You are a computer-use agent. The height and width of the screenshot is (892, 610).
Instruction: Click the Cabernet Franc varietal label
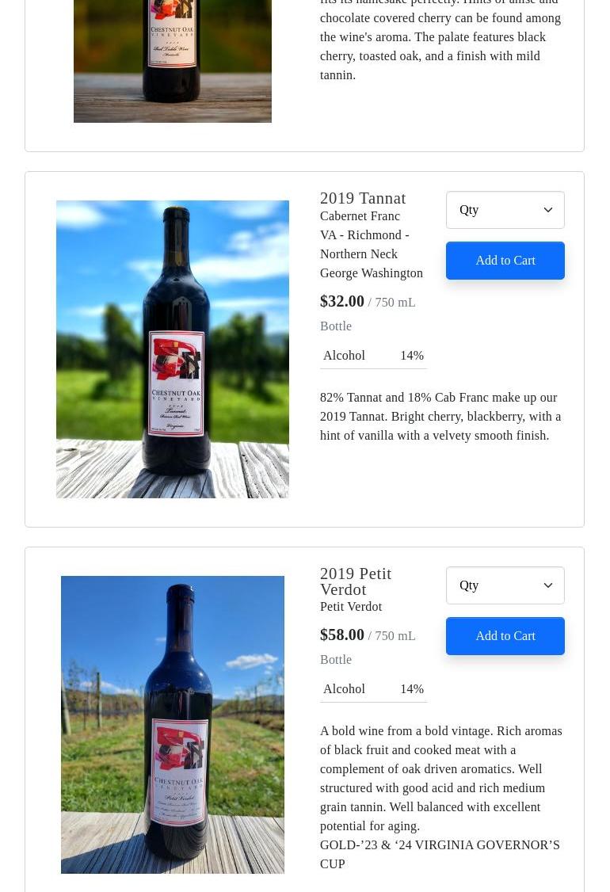pyautogui.click(x=360, y=216)
